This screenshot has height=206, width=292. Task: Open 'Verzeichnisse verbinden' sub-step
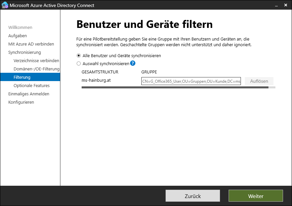36,60
